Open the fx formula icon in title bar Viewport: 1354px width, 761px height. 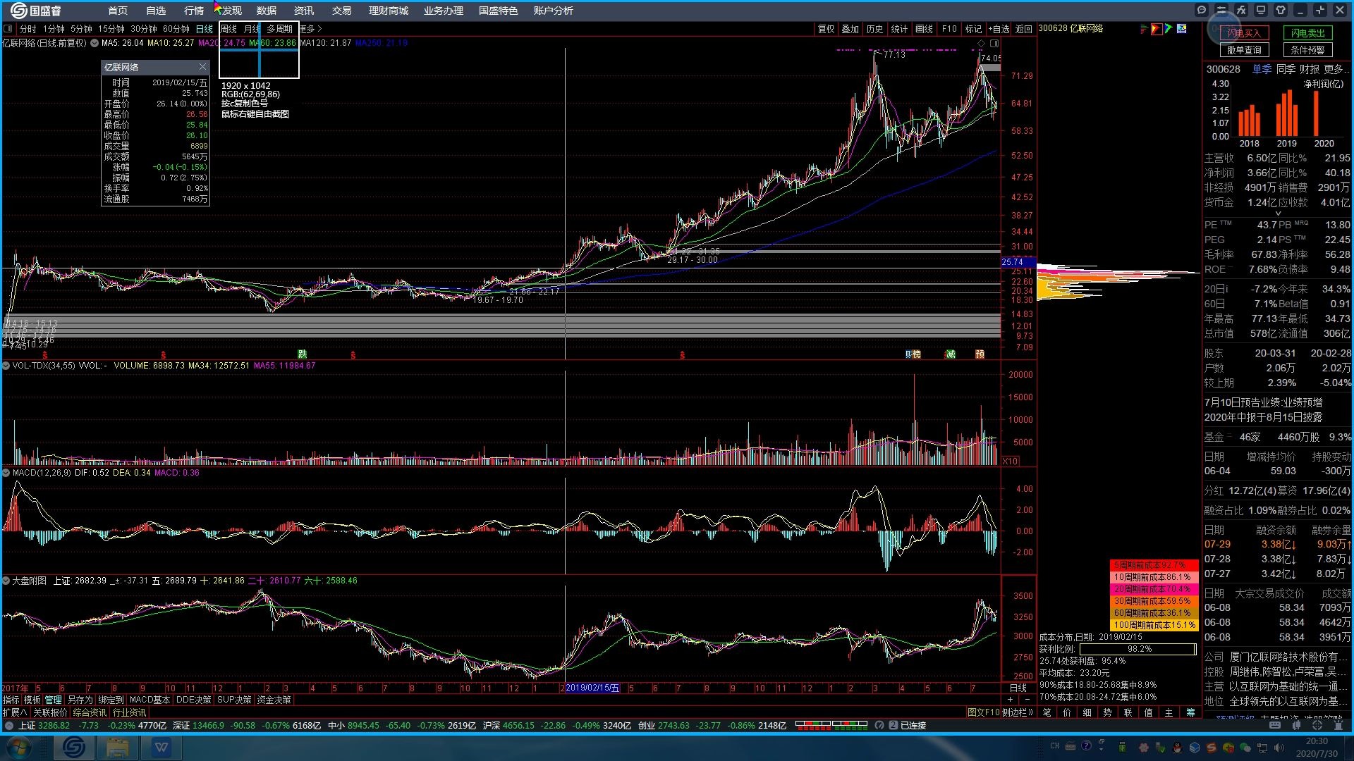click(1241, 10)
